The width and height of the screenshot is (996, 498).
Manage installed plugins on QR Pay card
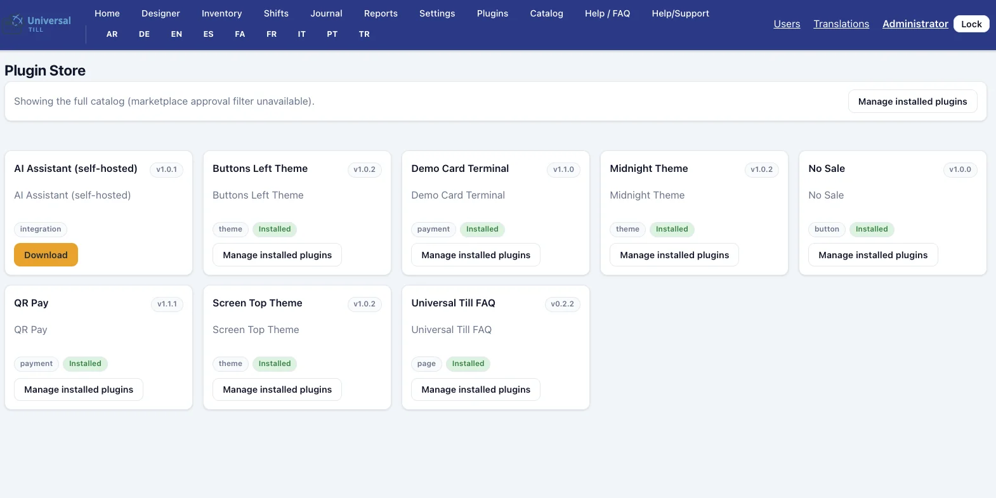[79, 390]
